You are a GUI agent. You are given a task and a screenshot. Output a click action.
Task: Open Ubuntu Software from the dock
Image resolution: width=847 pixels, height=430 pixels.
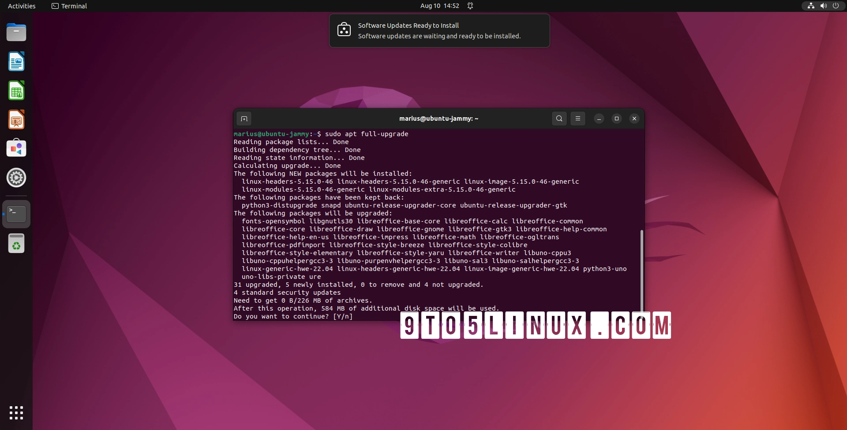tap(16, 148)
